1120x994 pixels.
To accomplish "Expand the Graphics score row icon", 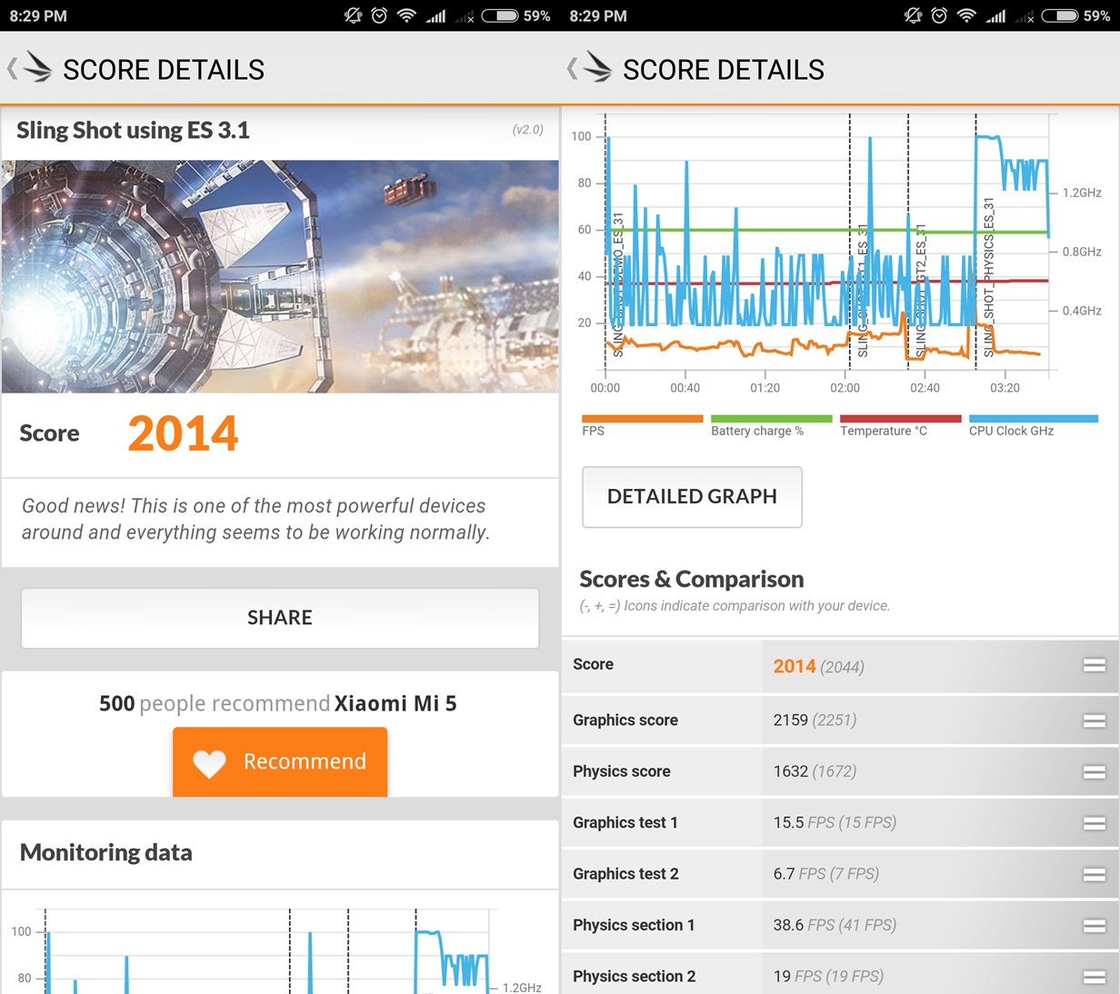I will pyautogui.click(x=1095, y=721).
